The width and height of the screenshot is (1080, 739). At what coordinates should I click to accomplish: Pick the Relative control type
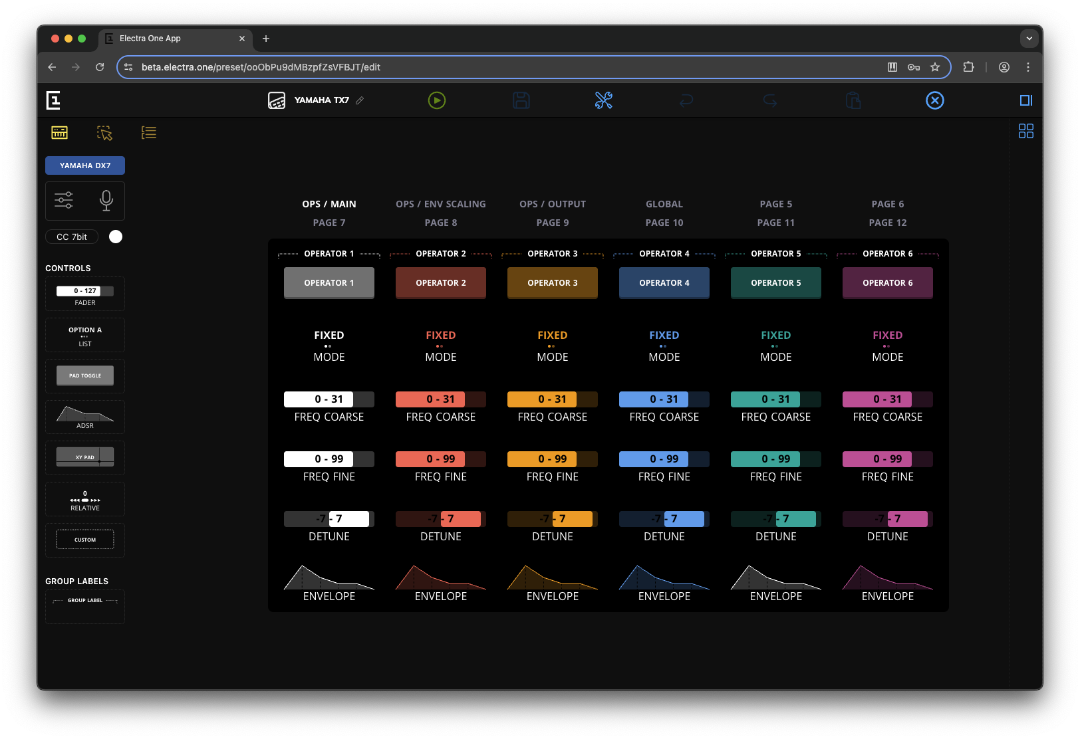(x=85, y=500)
